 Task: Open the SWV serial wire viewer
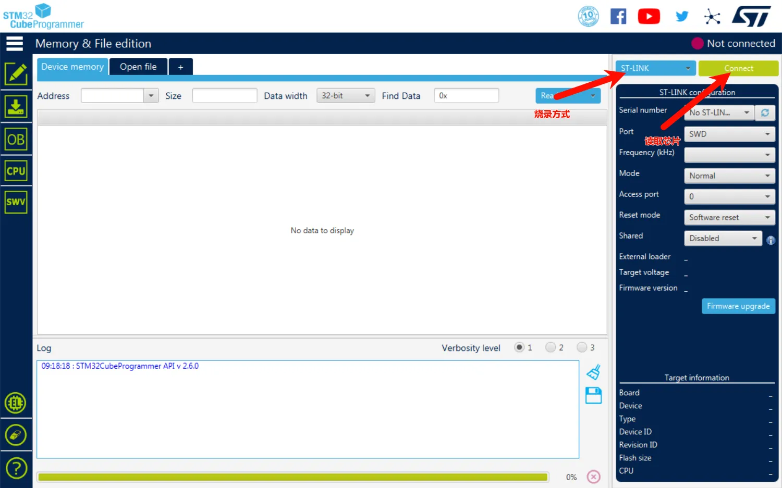[16, 202]
